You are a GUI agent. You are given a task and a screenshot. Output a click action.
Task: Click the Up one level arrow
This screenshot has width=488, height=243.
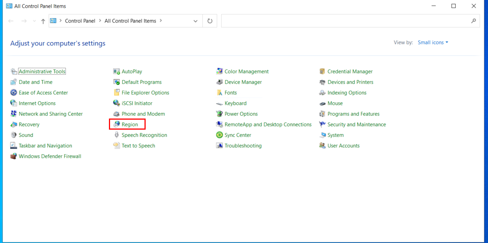coord(43,21)
